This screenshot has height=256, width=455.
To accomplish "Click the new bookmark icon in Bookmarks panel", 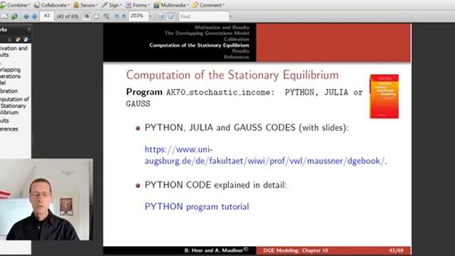I will [x=18, y=40].
